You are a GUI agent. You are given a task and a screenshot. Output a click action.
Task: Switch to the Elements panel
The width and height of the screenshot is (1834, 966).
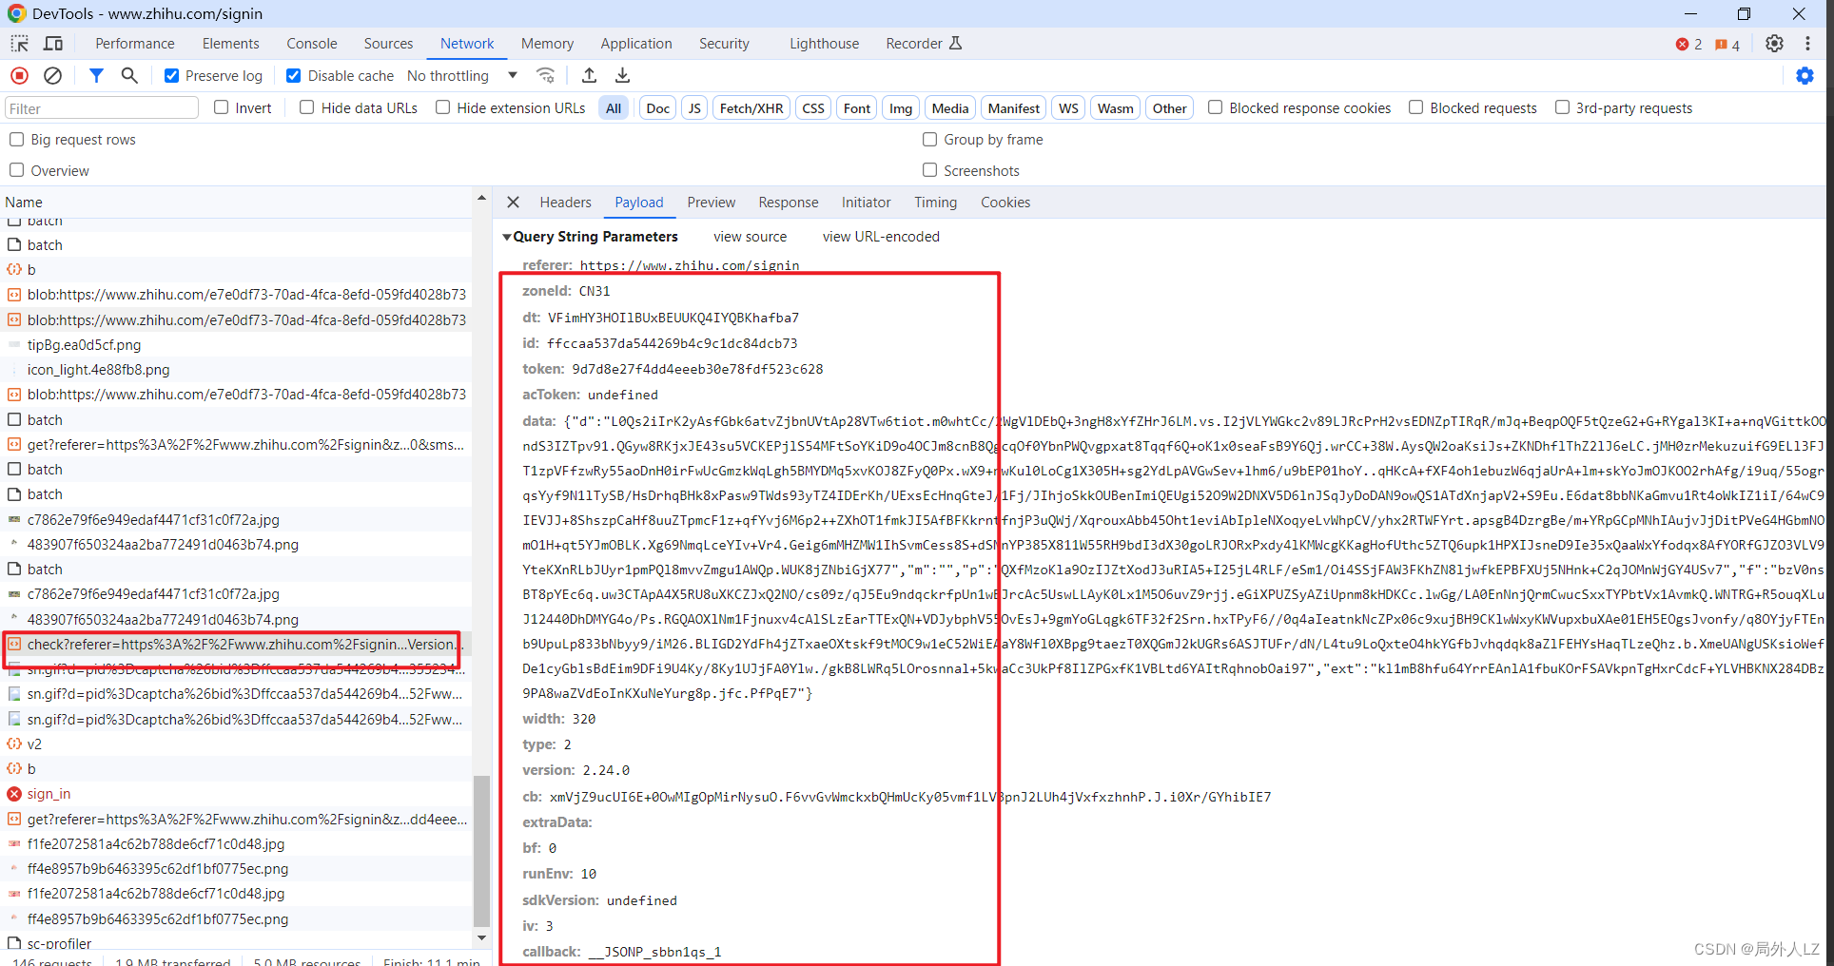point(230,44)
